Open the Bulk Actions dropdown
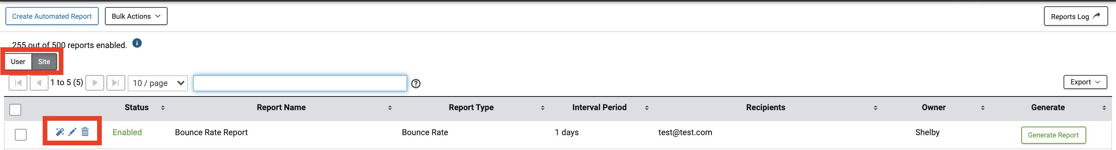1116x150 pixels. coord(136,16)
